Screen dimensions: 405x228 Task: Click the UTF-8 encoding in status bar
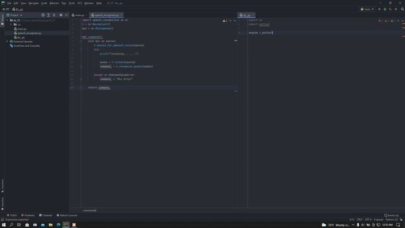(x=368, y=220)
